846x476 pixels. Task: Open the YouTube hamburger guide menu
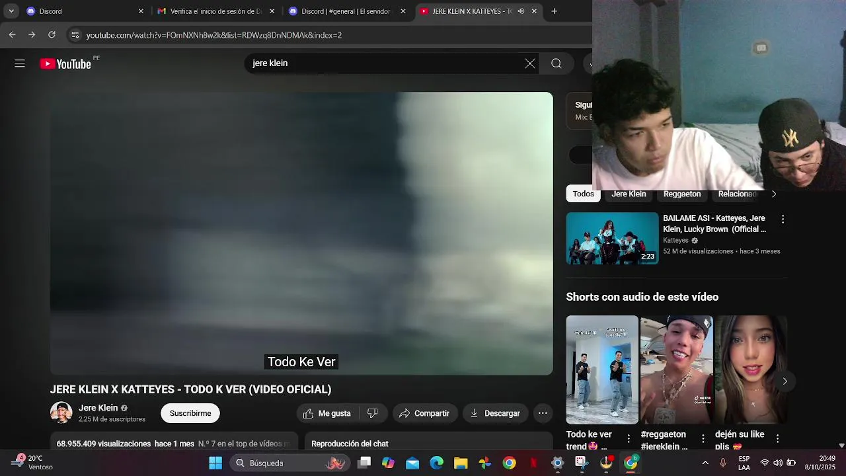(20, 63)
